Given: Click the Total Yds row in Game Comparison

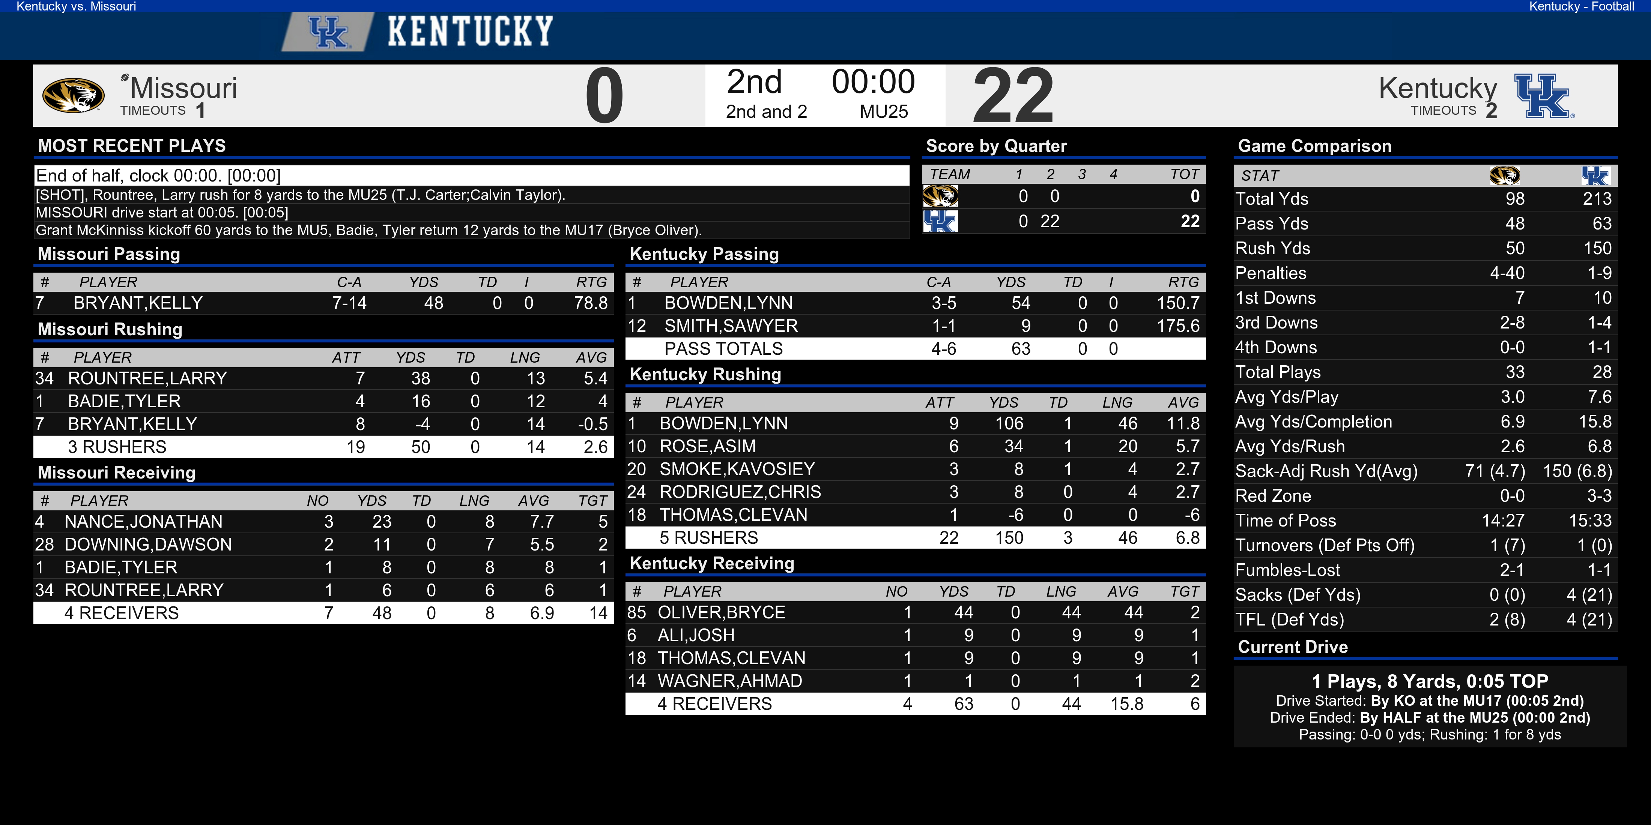Looking at the screenshot, I should [1425, 199].
